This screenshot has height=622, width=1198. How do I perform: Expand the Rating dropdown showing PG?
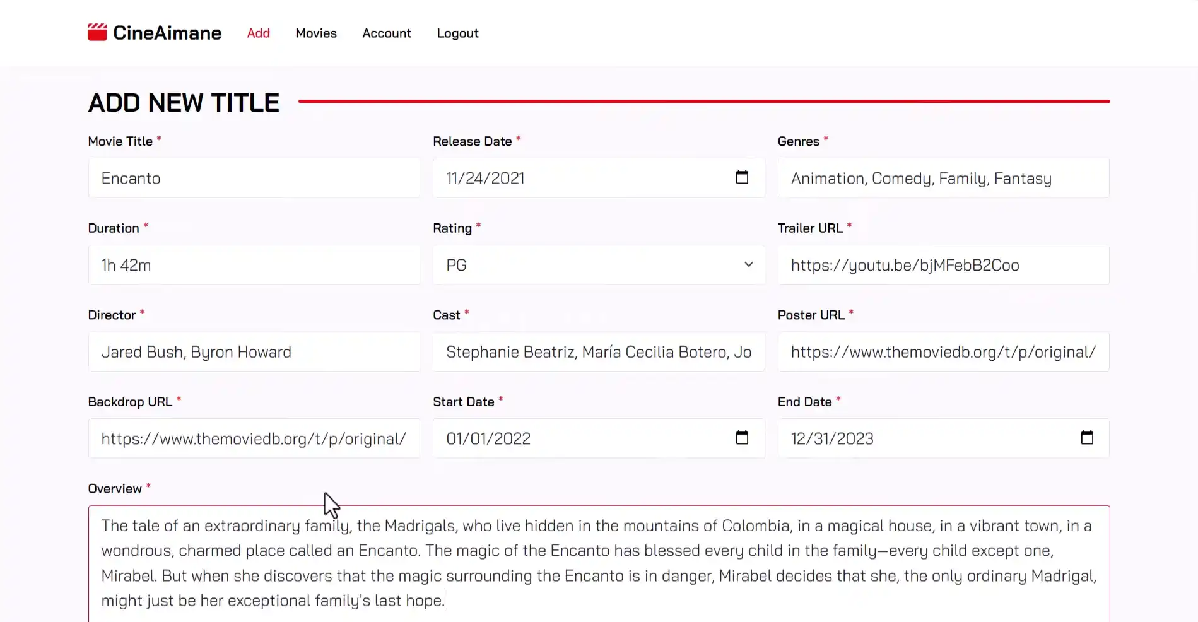tap(599, 265)
